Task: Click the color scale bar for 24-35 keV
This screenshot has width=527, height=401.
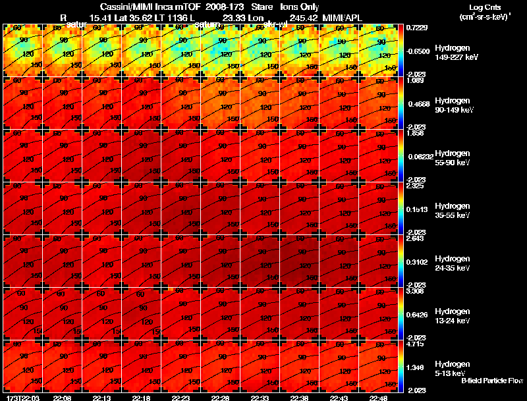Action: point(401,261)
